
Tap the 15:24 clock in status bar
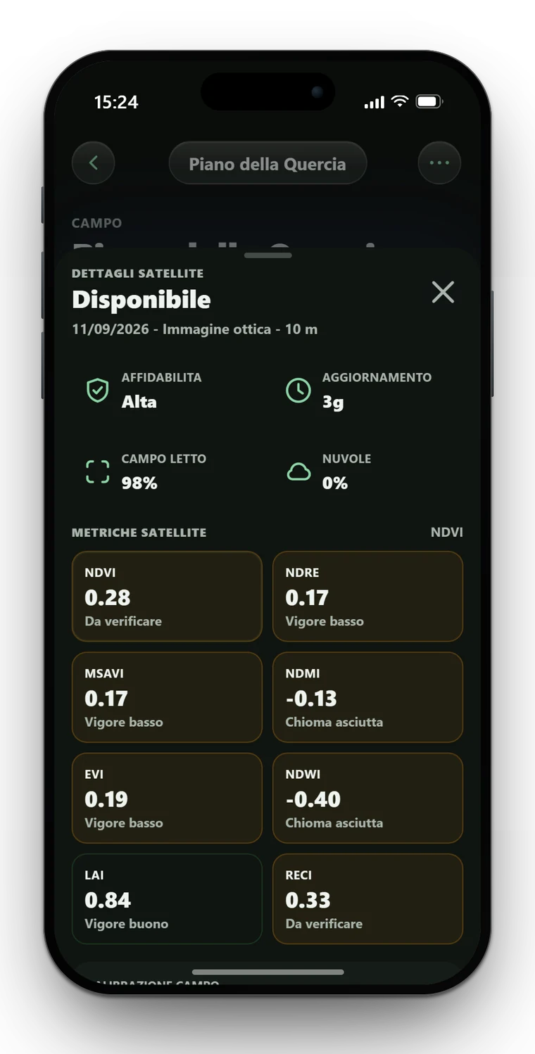(116, 102)
